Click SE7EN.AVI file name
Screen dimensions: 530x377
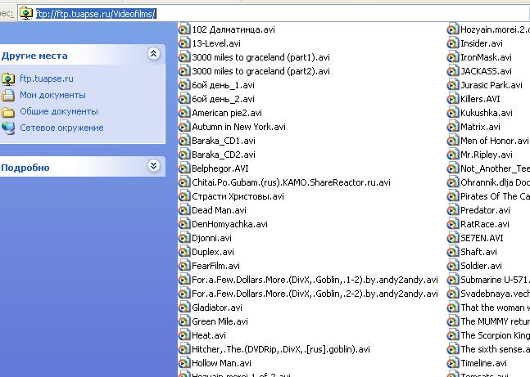482,238
